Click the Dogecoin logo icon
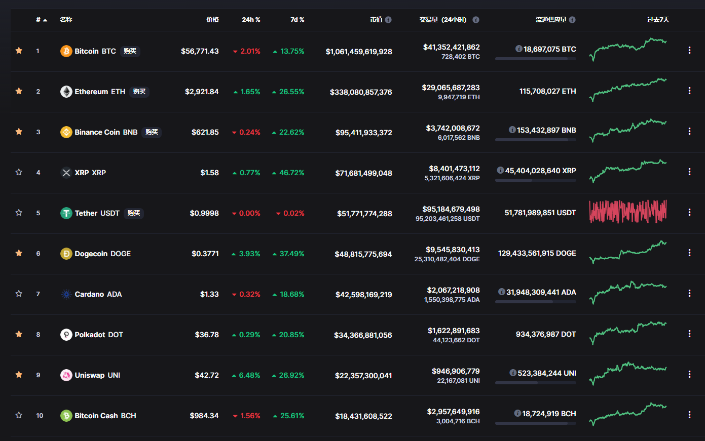The height and width of the screenshot is (441, 705). (66, 254)
